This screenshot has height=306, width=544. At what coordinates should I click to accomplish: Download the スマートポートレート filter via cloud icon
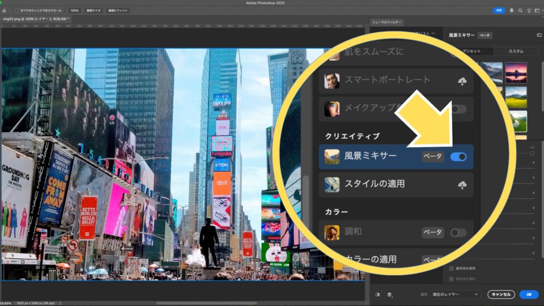coord(462,81)
